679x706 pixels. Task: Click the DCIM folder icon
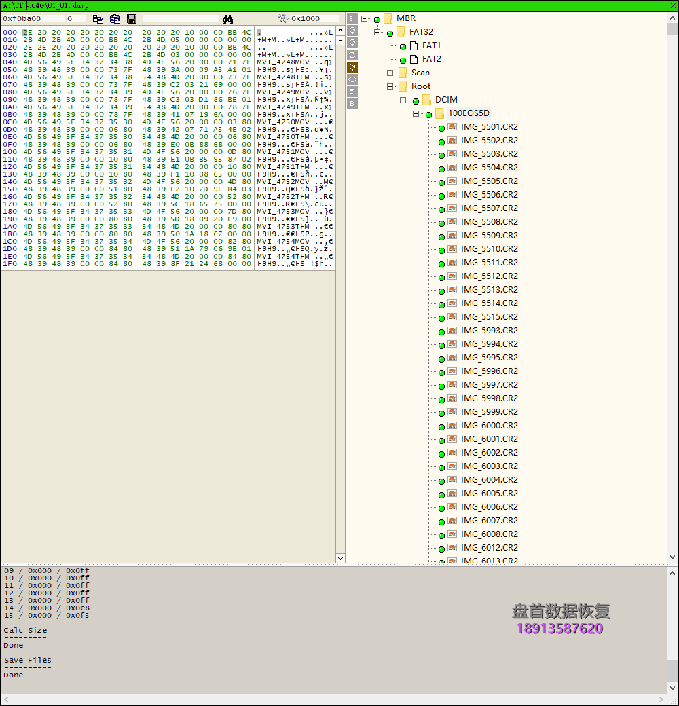[x=427, y=100]
